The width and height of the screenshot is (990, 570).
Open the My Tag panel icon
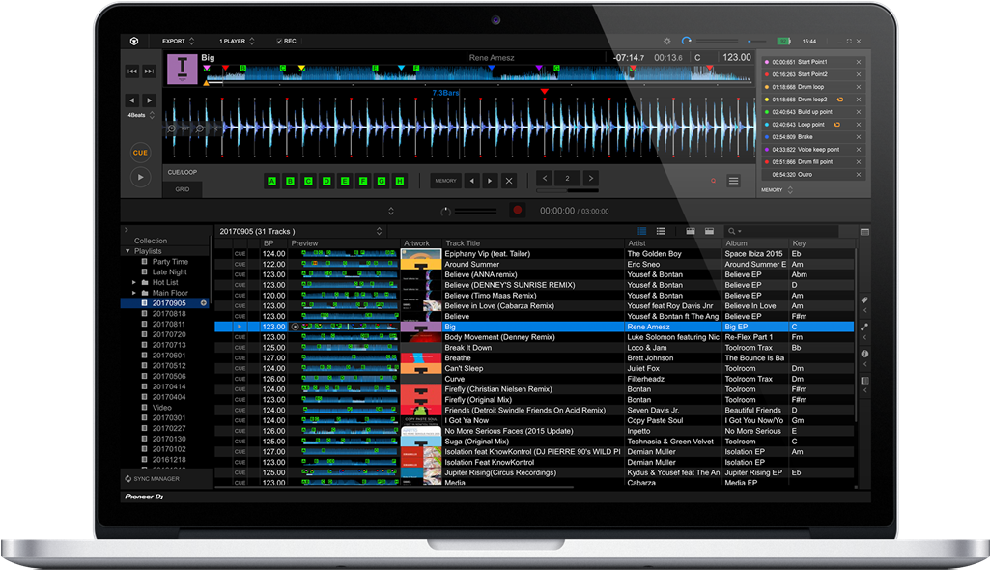(x=864, y=300)
